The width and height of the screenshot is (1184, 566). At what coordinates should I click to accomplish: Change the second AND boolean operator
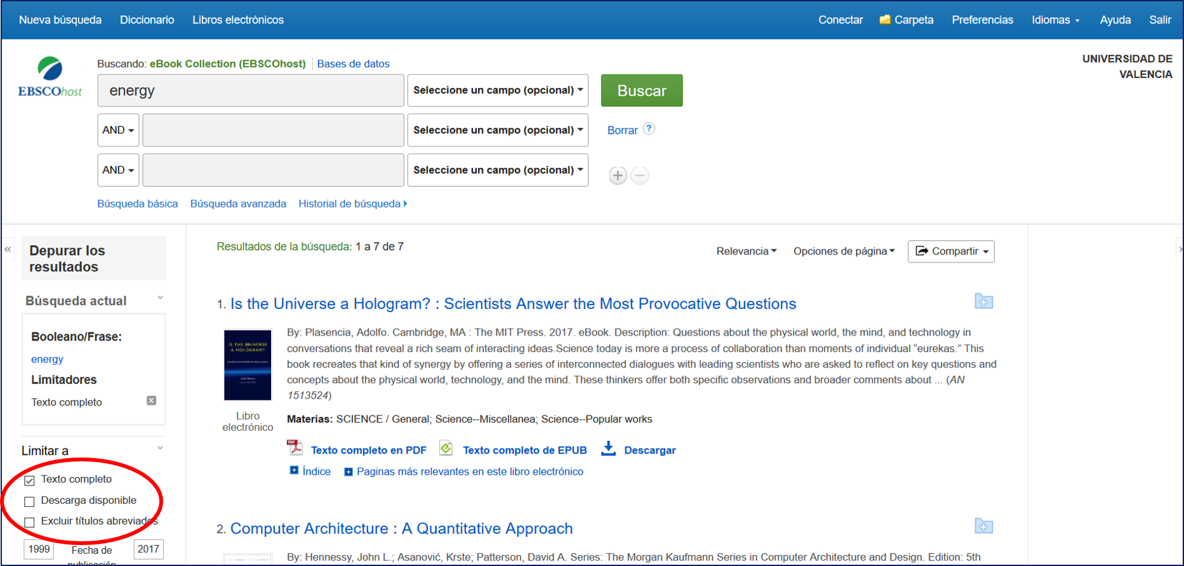[x=118, y=170]
